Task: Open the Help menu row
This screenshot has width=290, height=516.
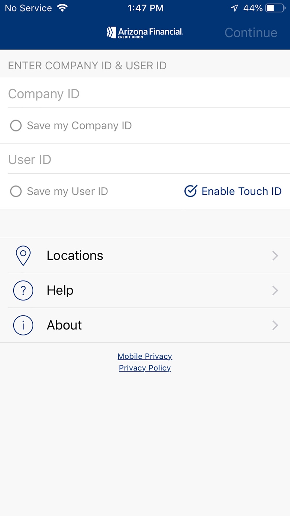Action: coord(145,290)
